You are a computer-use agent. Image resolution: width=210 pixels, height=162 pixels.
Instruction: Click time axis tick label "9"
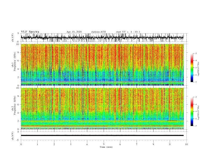pos(170,144)
